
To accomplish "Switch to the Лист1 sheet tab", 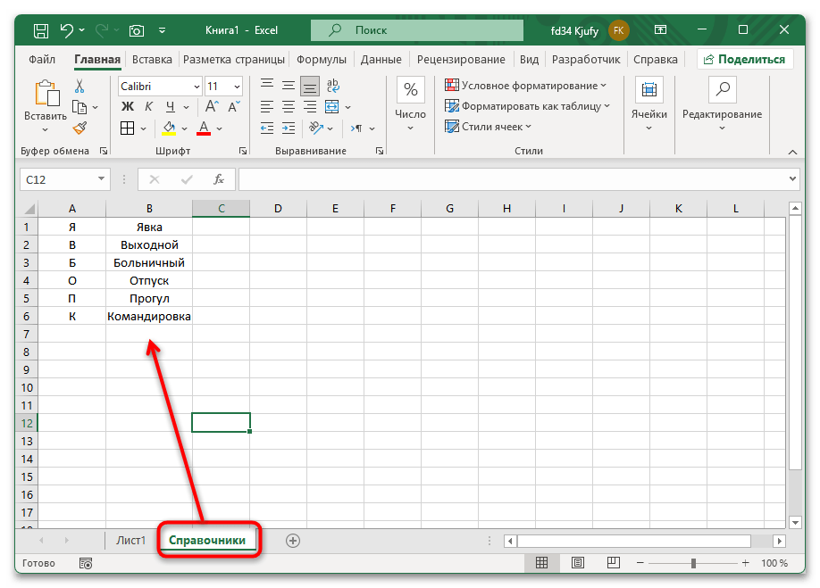I will pos(130,540).
